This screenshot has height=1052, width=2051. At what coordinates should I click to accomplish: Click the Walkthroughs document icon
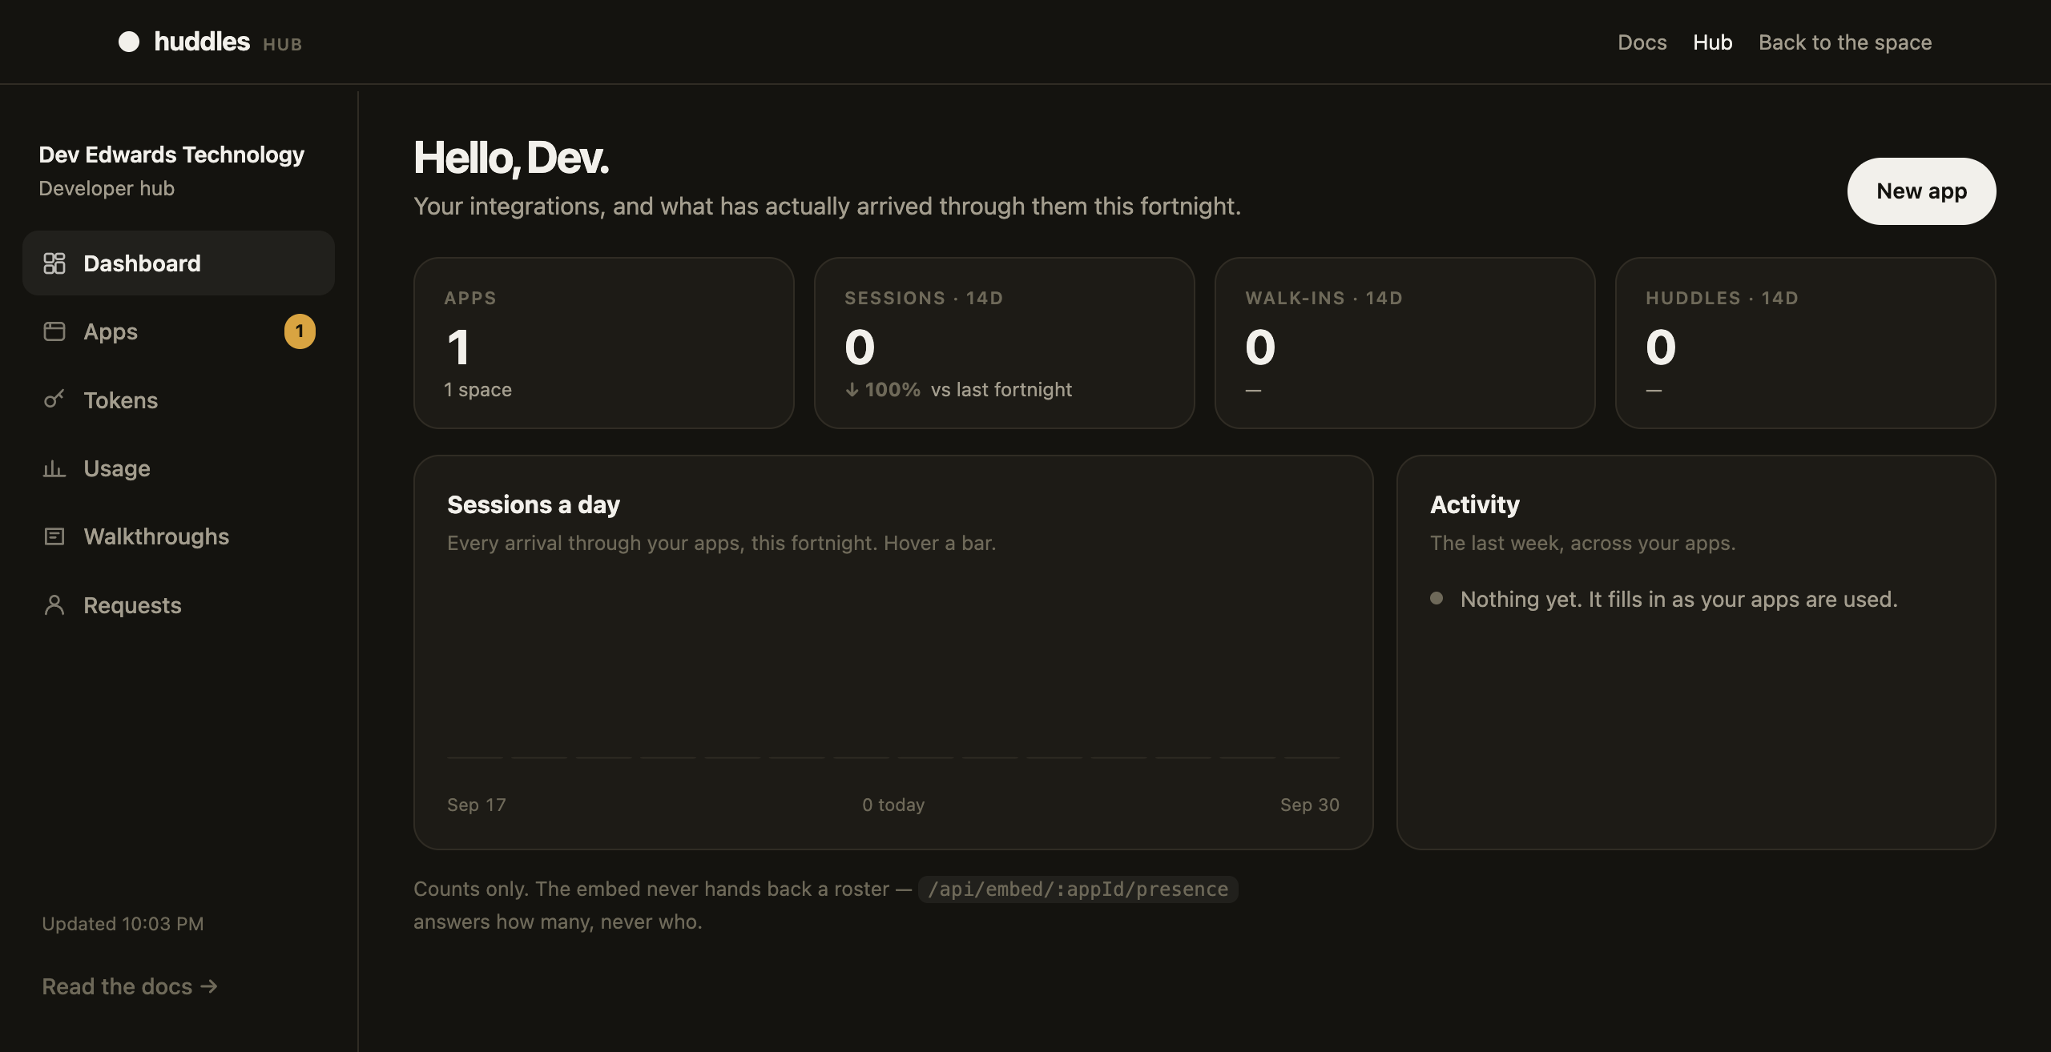[54, 536]
